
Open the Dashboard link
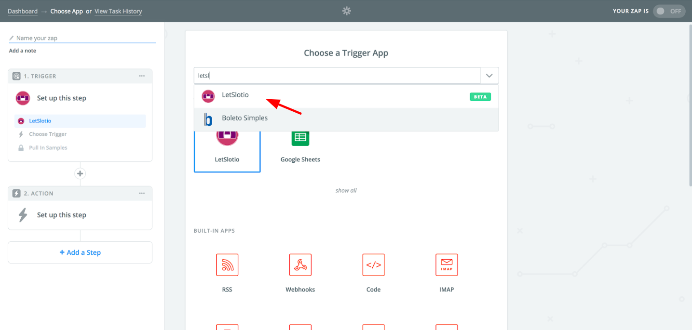[x=23, y=11]
